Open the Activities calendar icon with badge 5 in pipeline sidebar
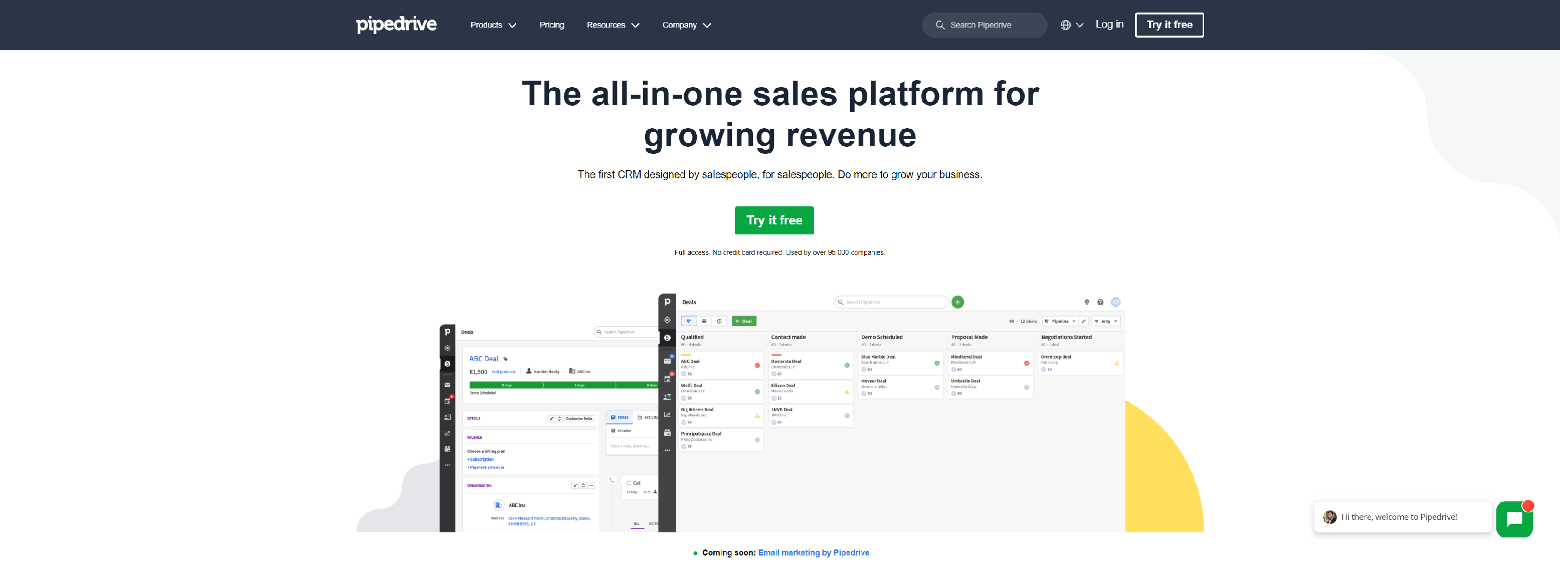 pyautogui.click(x=667, y=379)
